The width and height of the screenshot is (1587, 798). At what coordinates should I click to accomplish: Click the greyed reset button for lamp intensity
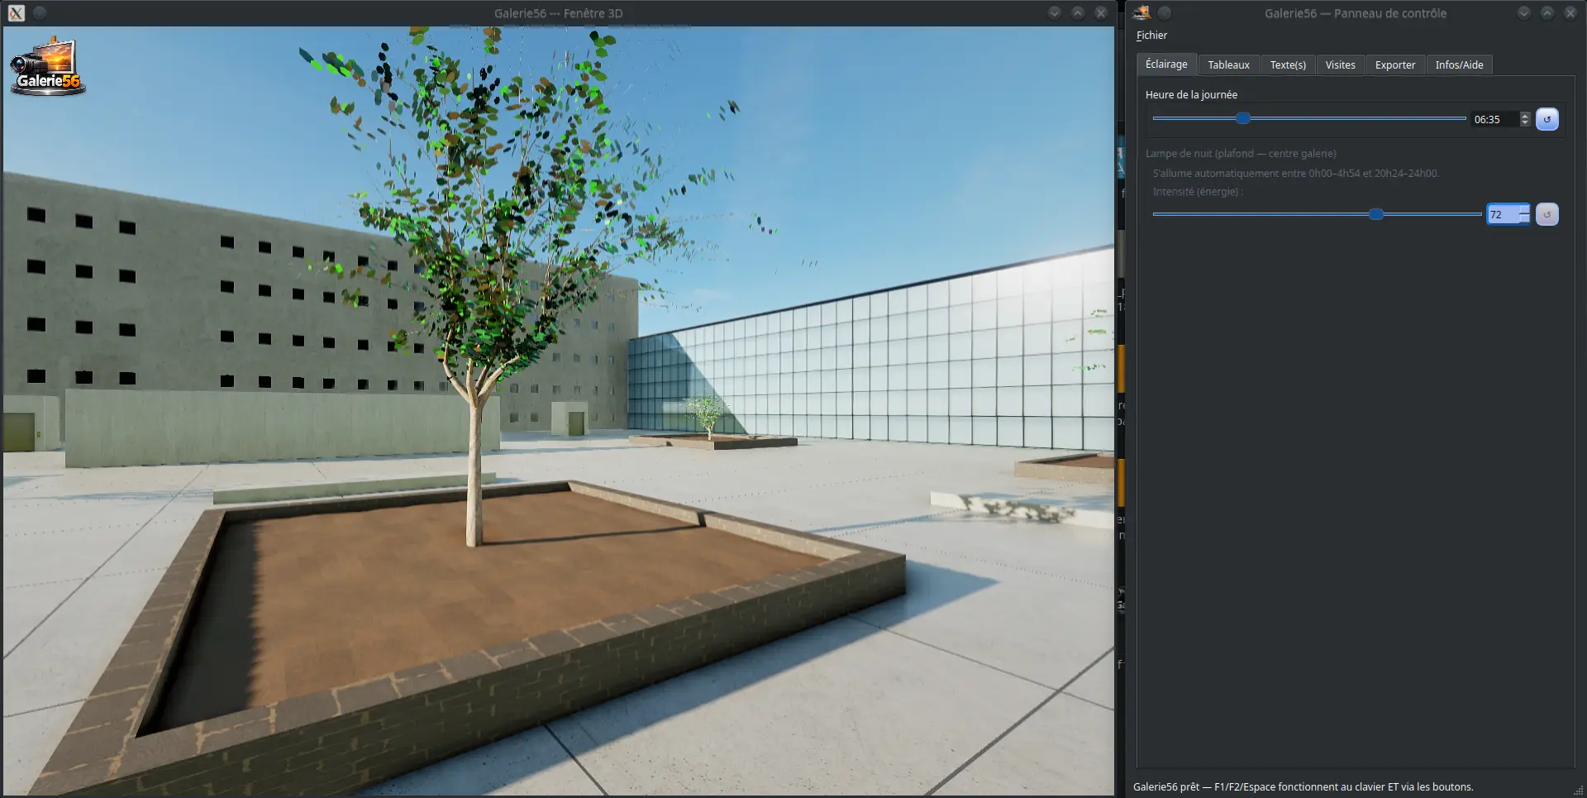click(x=1546, y=214)
